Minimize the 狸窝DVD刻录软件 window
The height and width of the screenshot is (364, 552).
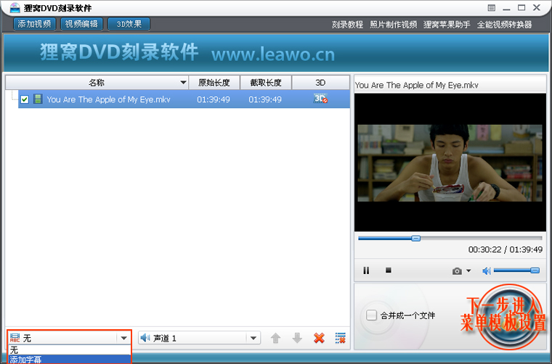coord(506,8)
